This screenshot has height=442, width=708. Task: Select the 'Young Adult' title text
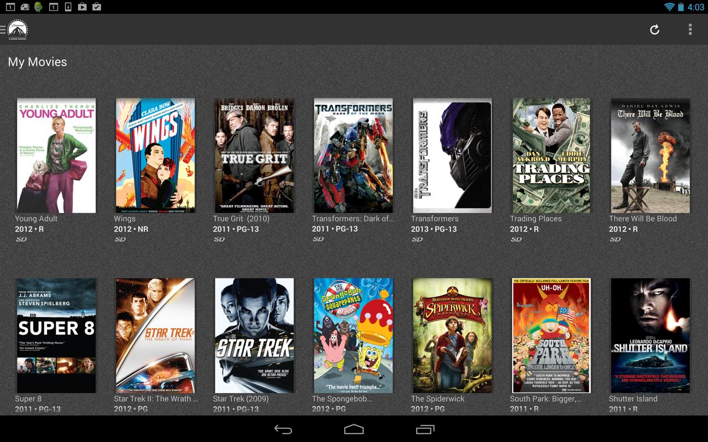pos(36,219)
